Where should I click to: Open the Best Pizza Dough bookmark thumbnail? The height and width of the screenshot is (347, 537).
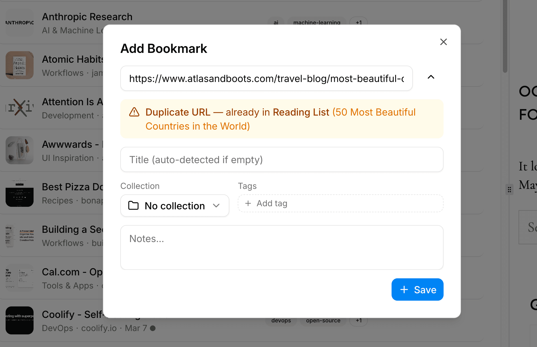tap(20, 193)
